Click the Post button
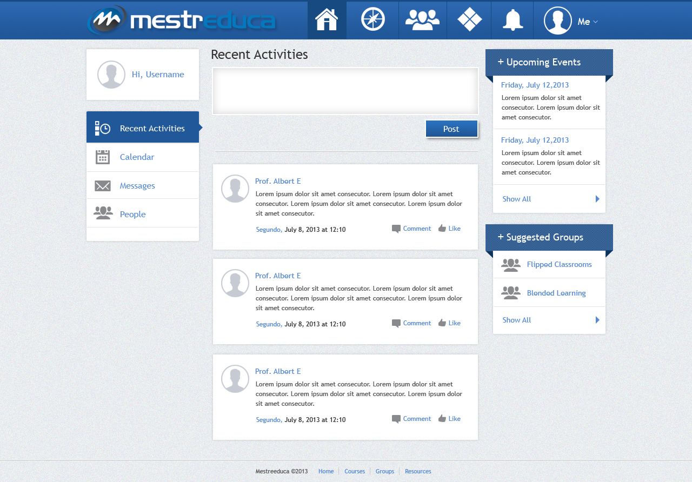Viewport: 692px width, 482px height. pos(451,129)
